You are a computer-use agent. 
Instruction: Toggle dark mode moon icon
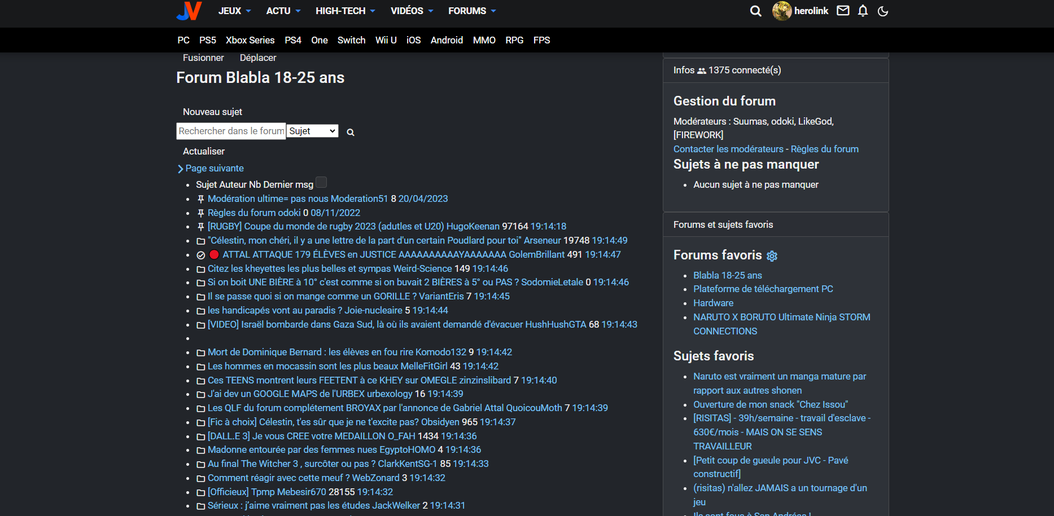[883, 11]
